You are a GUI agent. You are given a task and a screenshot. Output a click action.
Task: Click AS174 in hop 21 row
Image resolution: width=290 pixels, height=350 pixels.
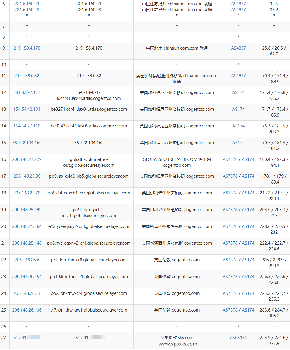point(248,243)
